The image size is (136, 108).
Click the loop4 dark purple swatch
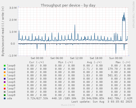5,79
